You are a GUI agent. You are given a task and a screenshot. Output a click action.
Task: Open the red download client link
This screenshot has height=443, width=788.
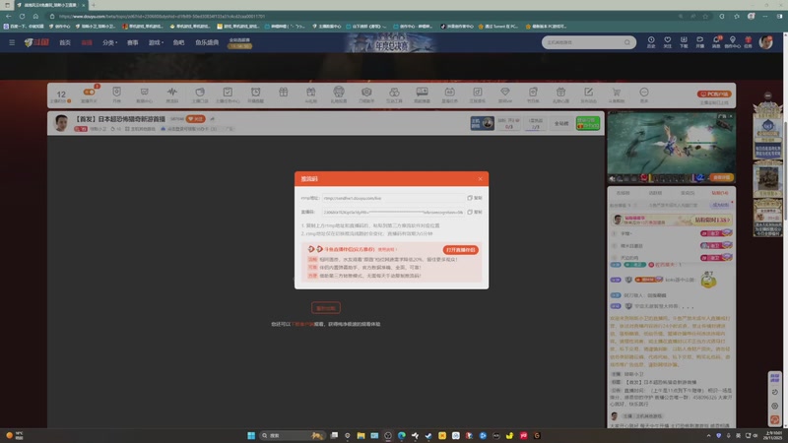point(303,325)
